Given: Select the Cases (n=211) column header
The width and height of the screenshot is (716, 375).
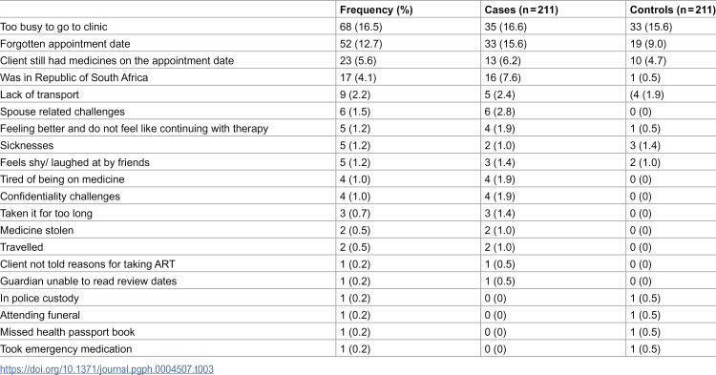Looking at the screenshot, I should 521,10.
